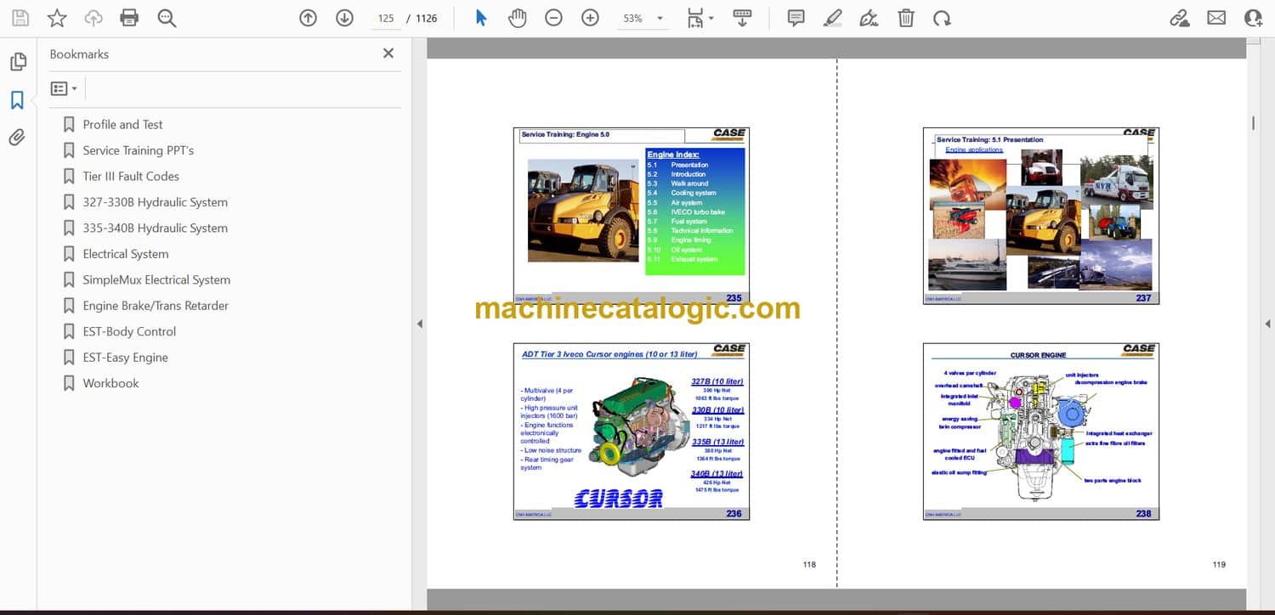
Task: Click the total page count "1126"
Action: point(427,18)
